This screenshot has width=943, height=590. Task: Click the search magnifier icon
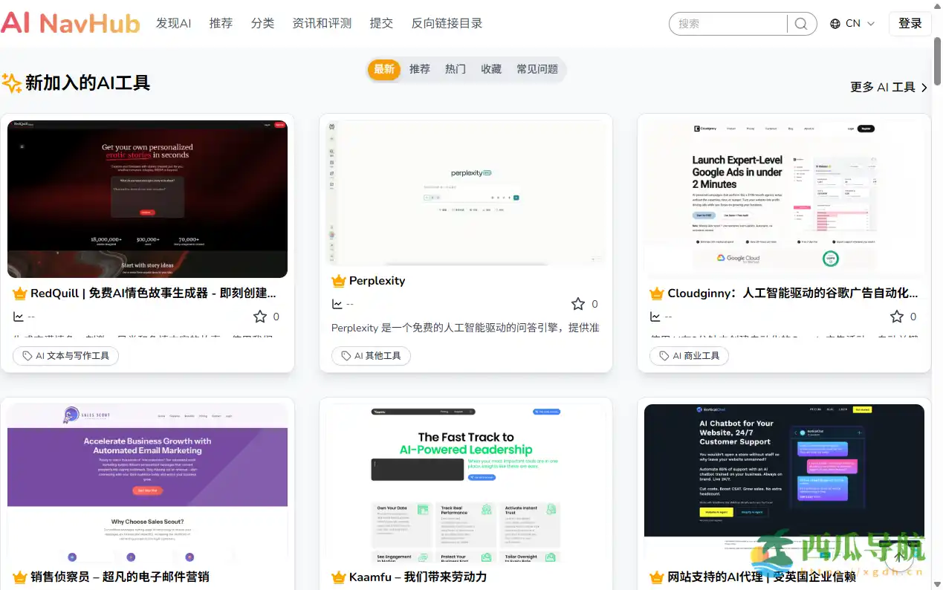click(x=801, y=24)
